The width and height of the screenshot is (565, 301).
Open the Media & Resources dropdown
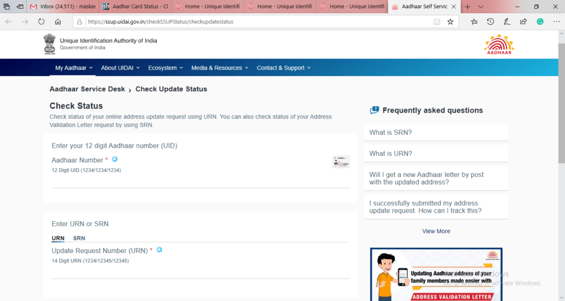(220, 68)
